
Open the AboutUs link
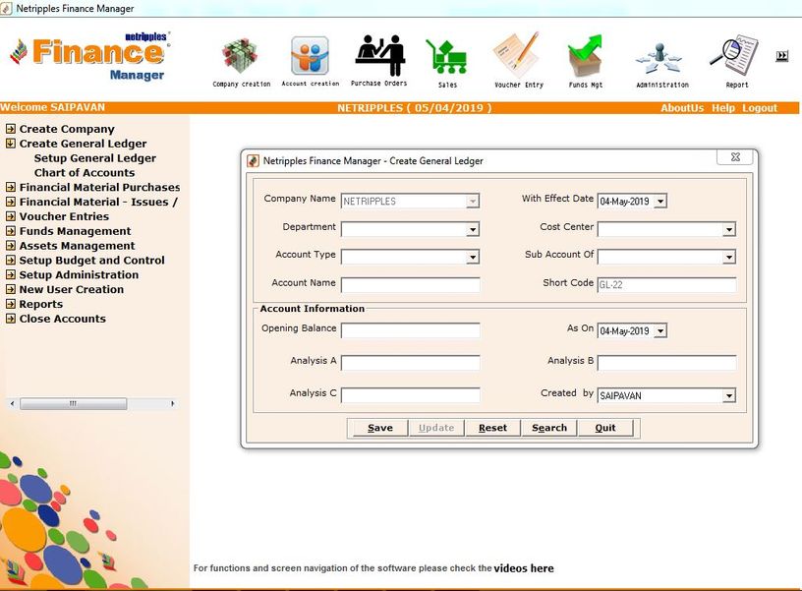click(682, 108)
